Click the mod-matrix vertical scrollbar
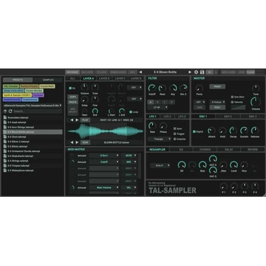This screenshot has width=266, height=266. tap(140, 166)
